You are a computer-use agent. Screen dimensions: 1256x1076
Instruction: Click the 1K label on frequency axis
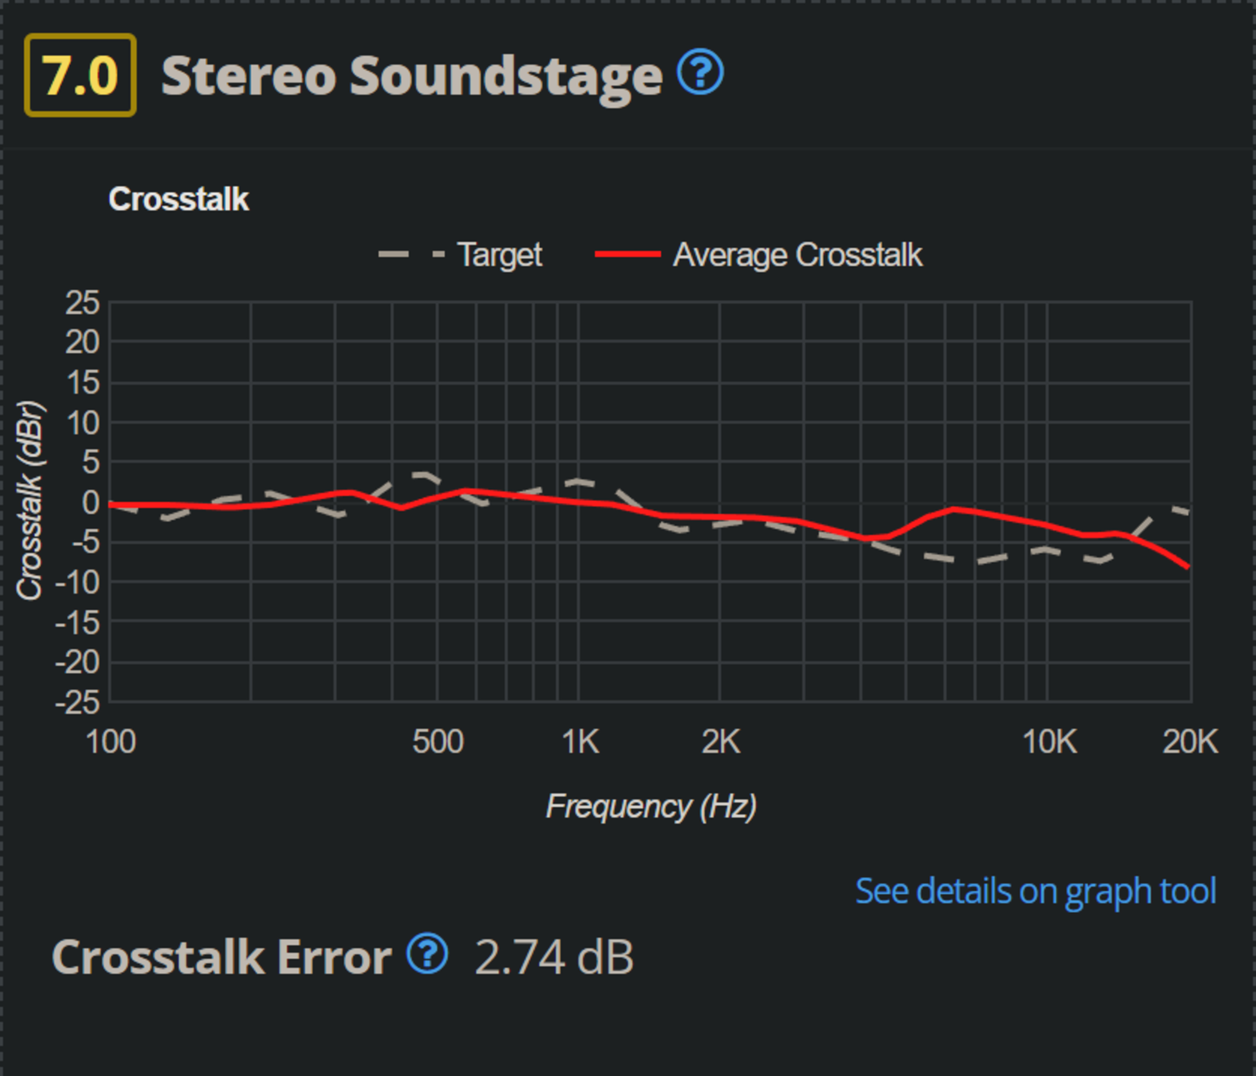tap(580, 741)
